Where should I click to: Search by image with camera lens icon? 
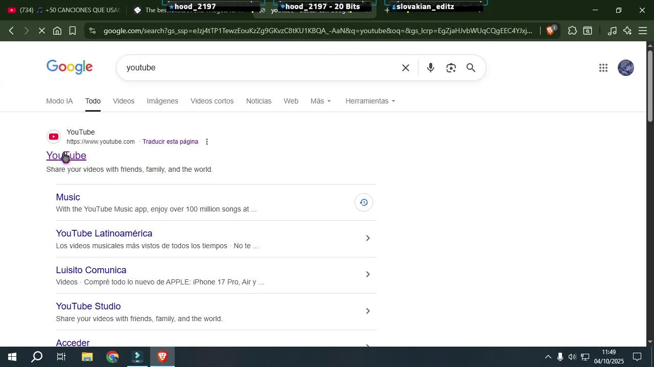pos(451,68)
